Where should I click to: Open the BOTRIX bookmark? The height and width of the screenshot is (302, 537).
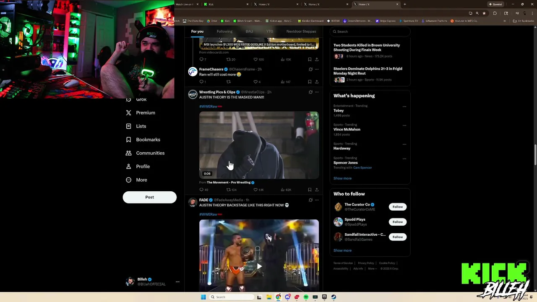pos(334,21)
